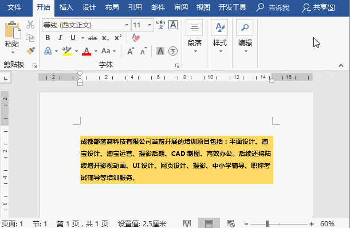Open the font size dropdown
The image size is (350, 228).
click(x=150, y=25)
